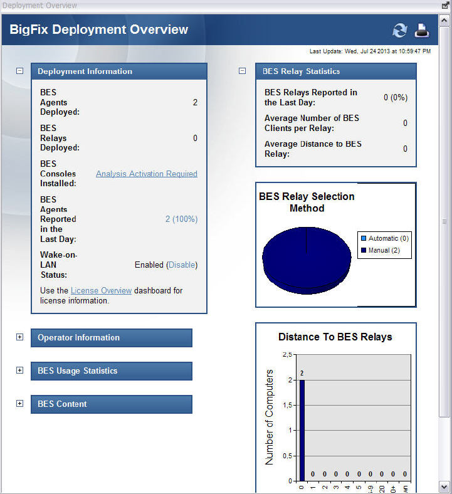This screenshot has width=452, height=494.
Task: Expand the BES Content plus icon
Action: point(19,403)
